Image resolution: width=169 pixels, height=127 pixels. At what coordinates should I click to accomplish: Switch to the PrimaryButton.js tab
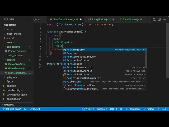(x=98, y=19)
